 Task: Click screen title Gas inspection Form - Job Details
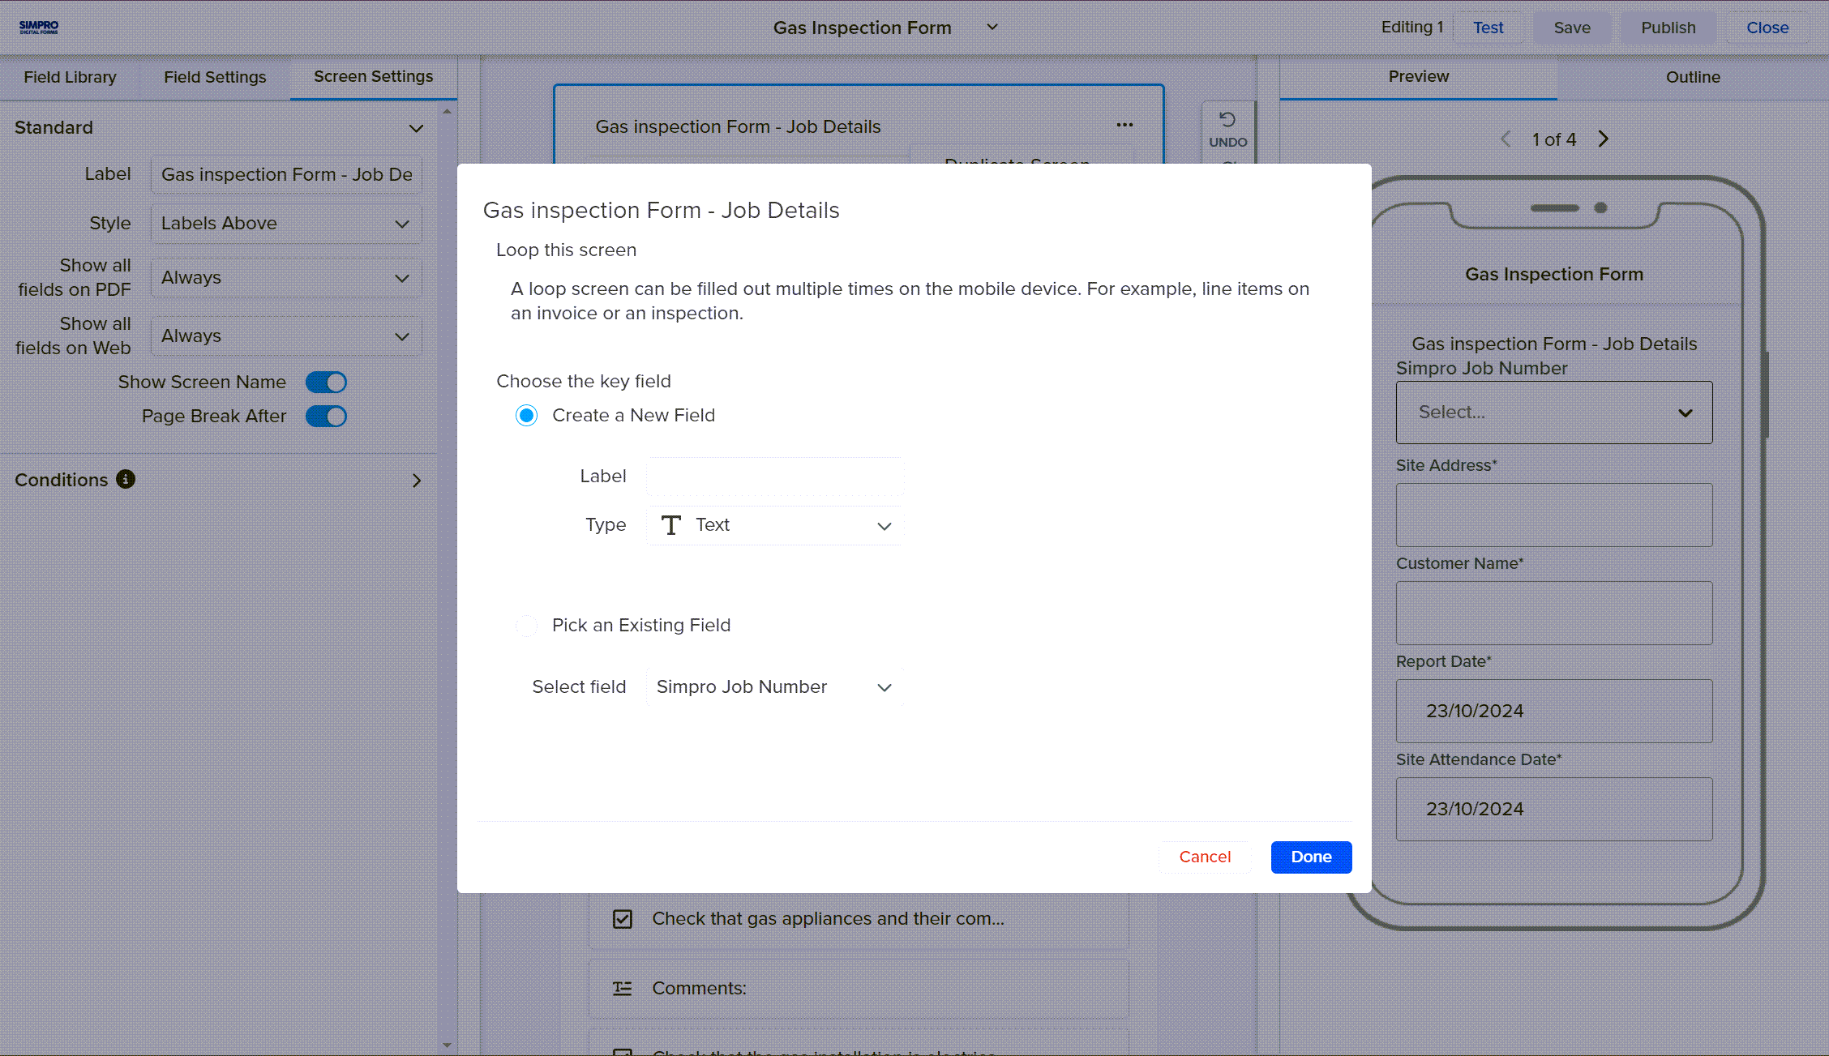tap(738, 127)
